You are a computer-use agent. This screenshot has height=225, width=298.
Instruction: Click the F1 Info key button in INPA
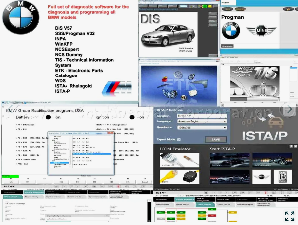coord(11,182)
